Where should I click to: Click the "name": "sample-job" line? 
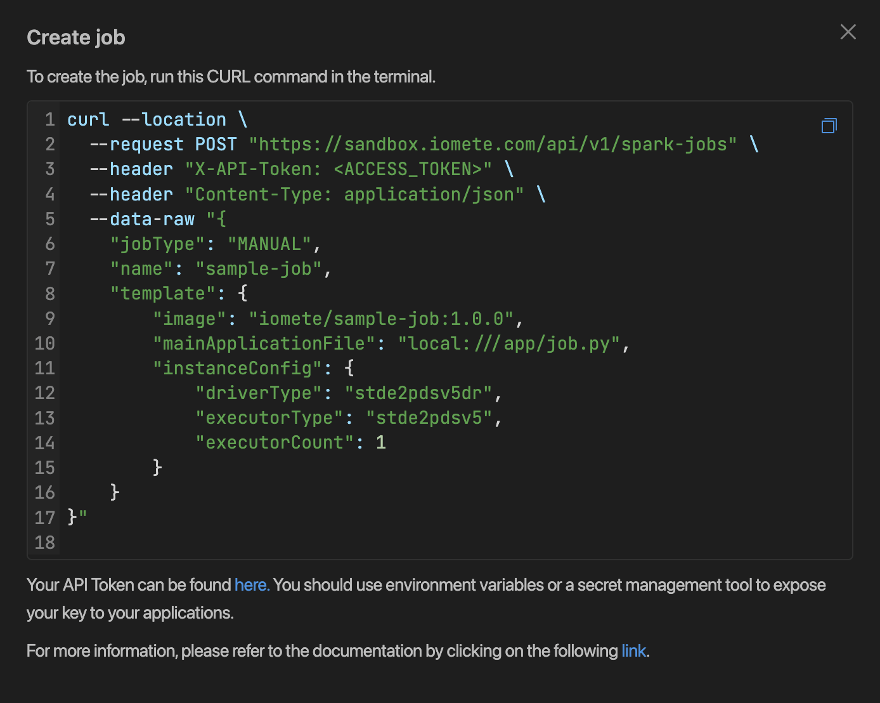tap(221, 268)
